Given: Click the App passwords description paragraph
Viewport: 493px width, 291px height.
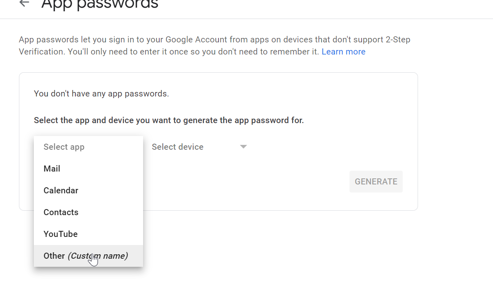Looking at the screenshot, I should click(214, 46).
